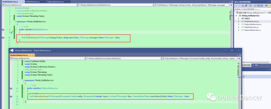Image resolution: width=271 pixels, height=109 pixels.
Task: Click the pin icon on ISubscribeService.cs tab
Action: click(30, 55)
